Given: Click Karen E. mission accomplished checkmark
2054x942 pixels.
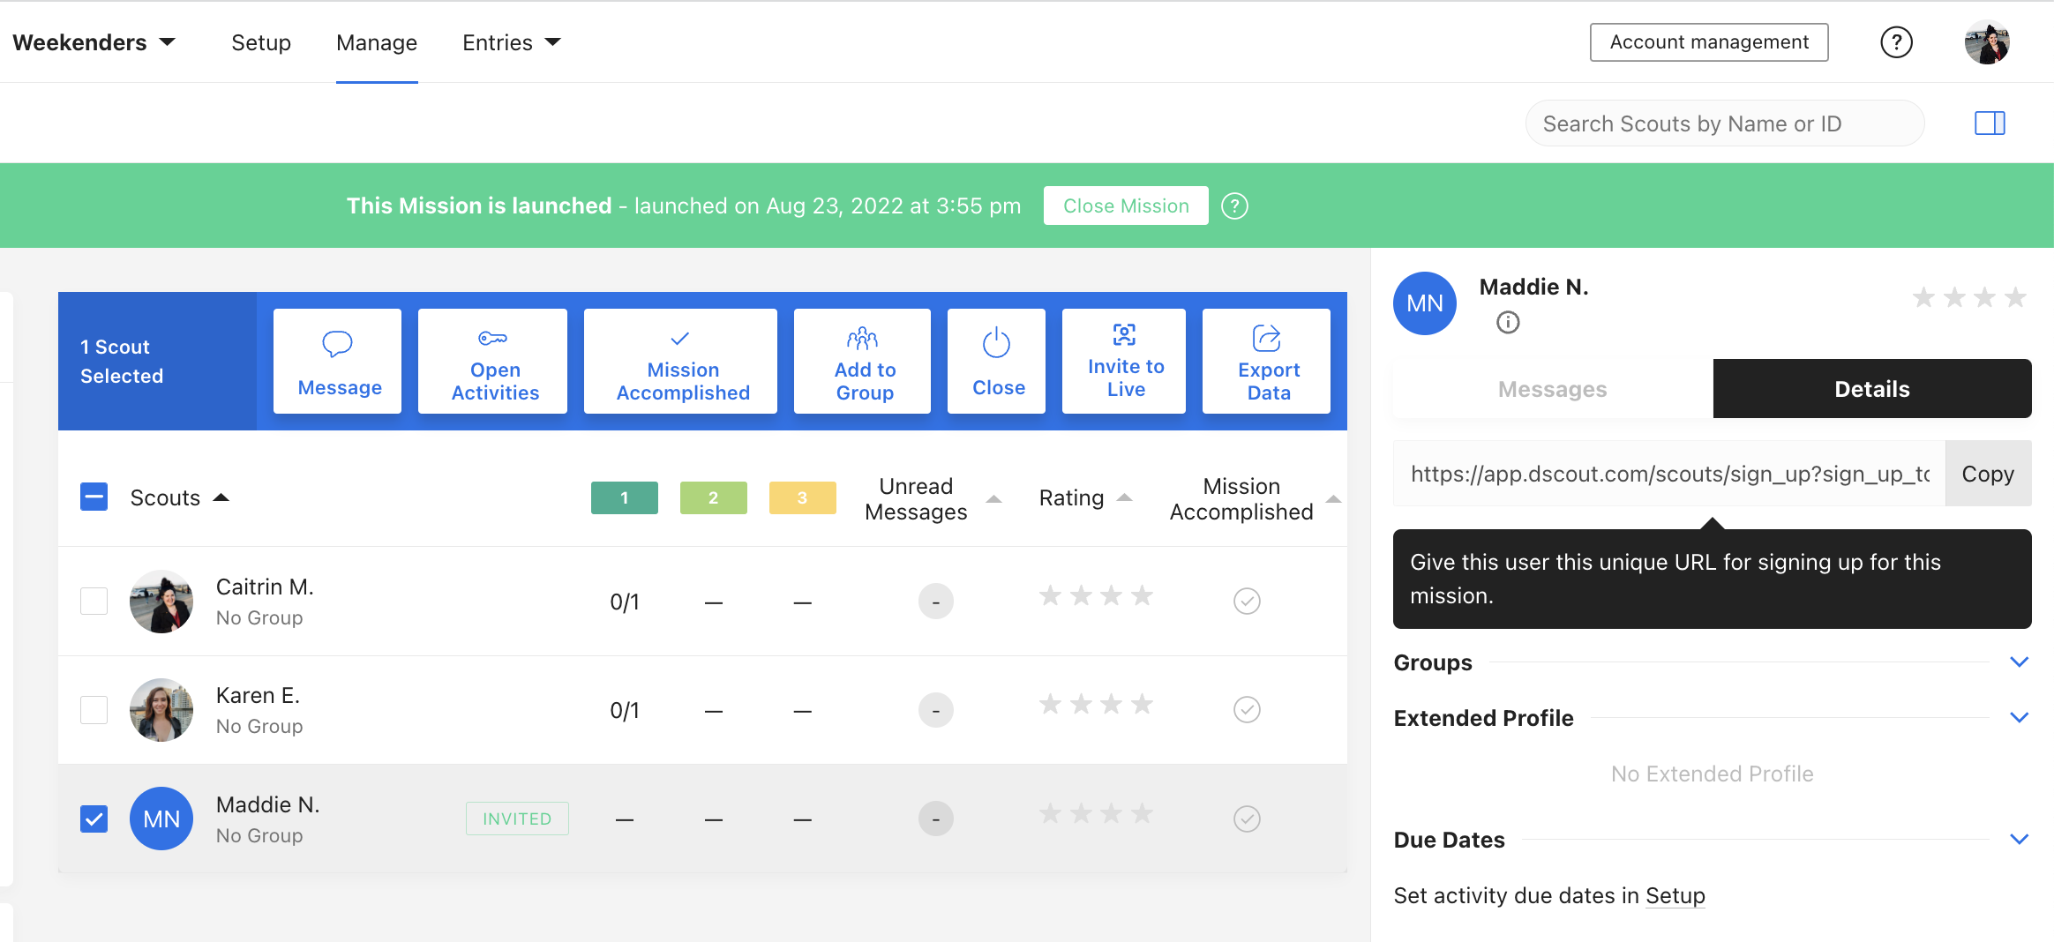Looking at the screenshot, I should 1247,710.
